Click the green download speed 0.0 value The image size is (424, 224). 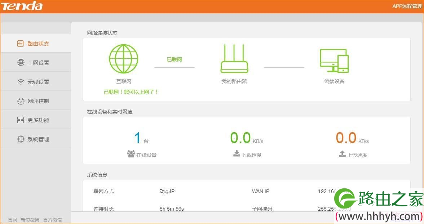coord(240,138)
